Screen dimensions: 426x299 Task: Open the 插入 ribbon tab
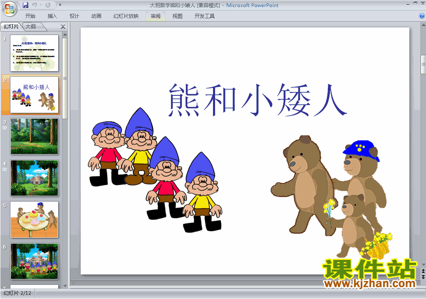point(52,16)
